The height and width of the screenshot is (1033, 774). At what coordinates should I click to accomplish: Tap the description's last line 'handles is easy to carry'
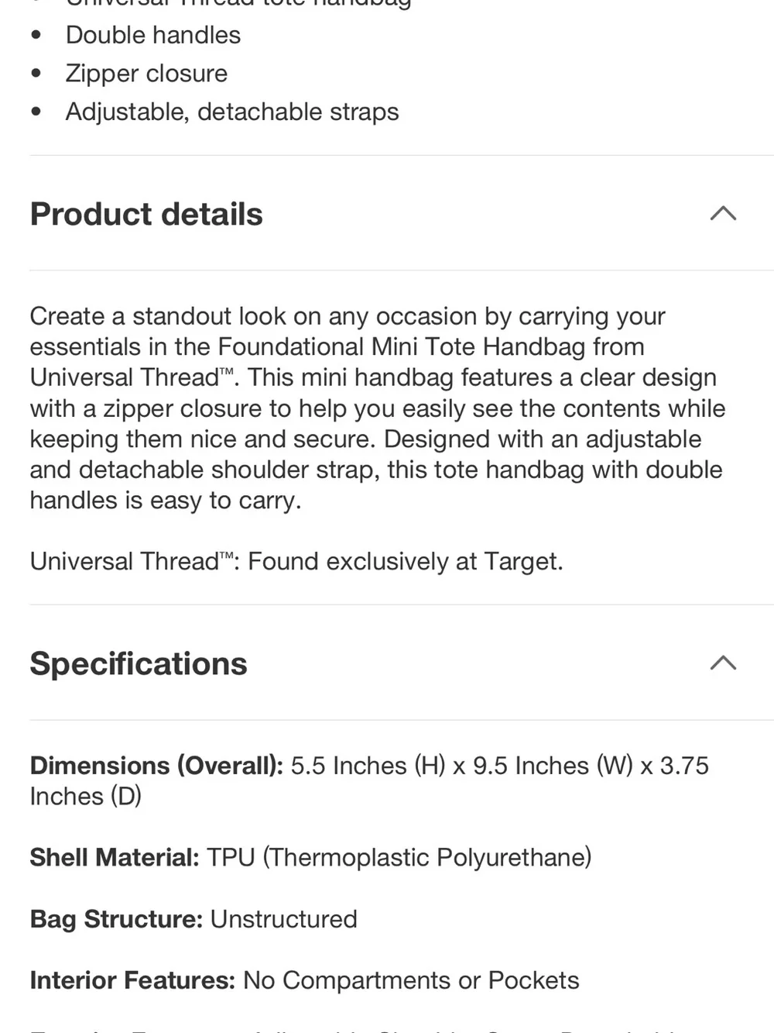pos(166,501)
